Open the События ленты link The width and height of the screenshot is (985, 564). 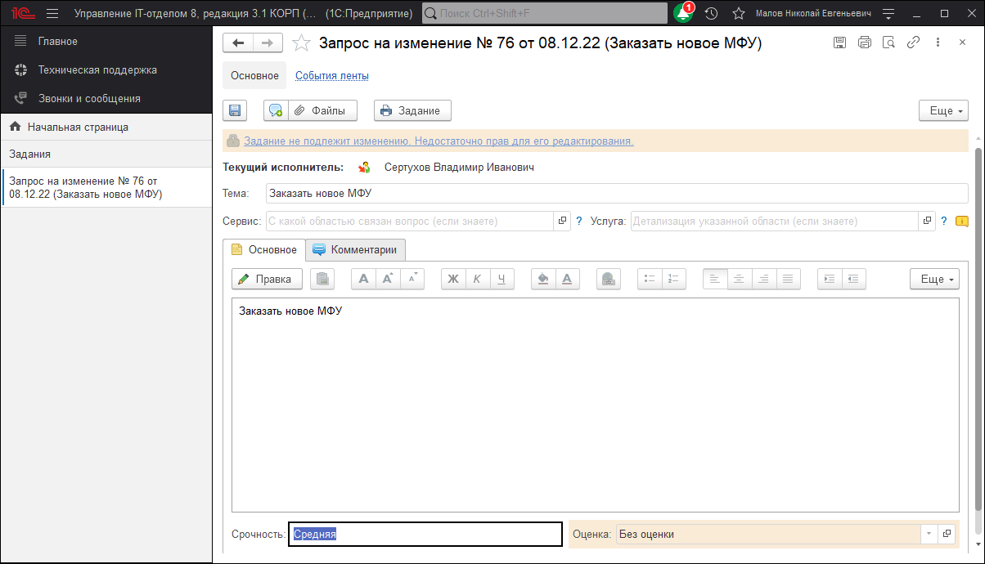point(331,75)
